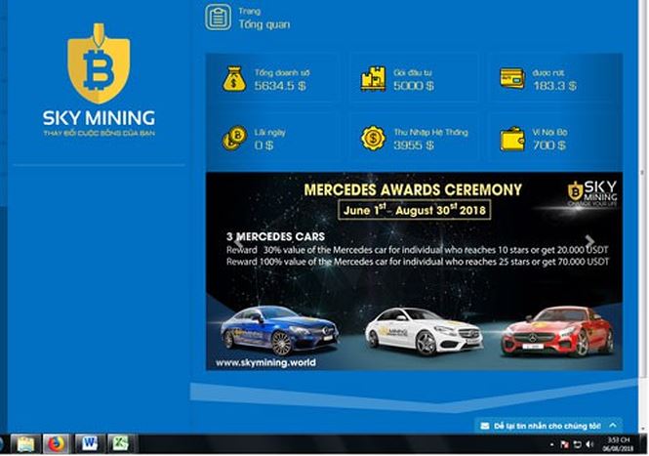Show next banner slide with right arrow
649x456 pixels.
[589, 241]
